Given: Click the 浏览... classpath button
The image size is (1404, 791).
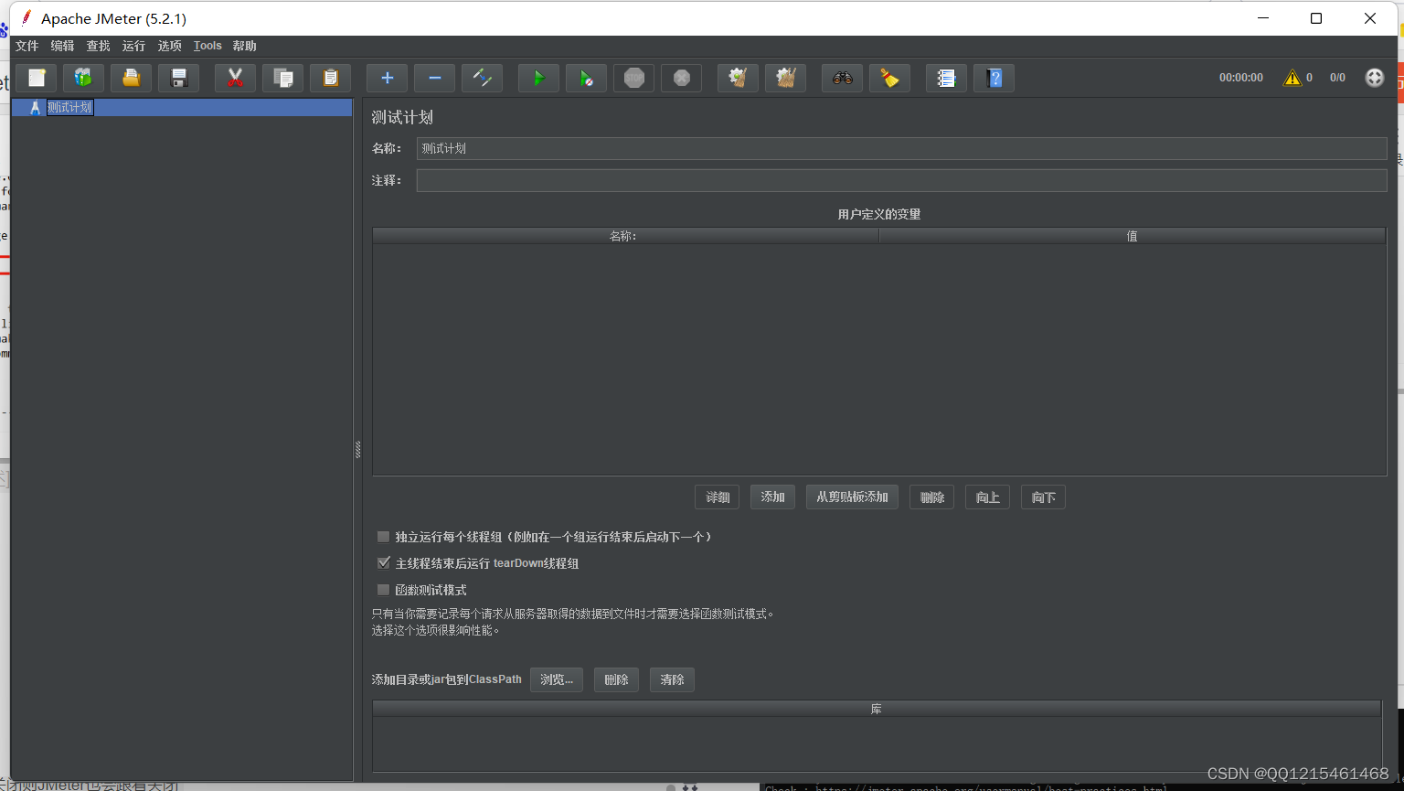Looking at the screenshot, I should [x=557, y=679].
